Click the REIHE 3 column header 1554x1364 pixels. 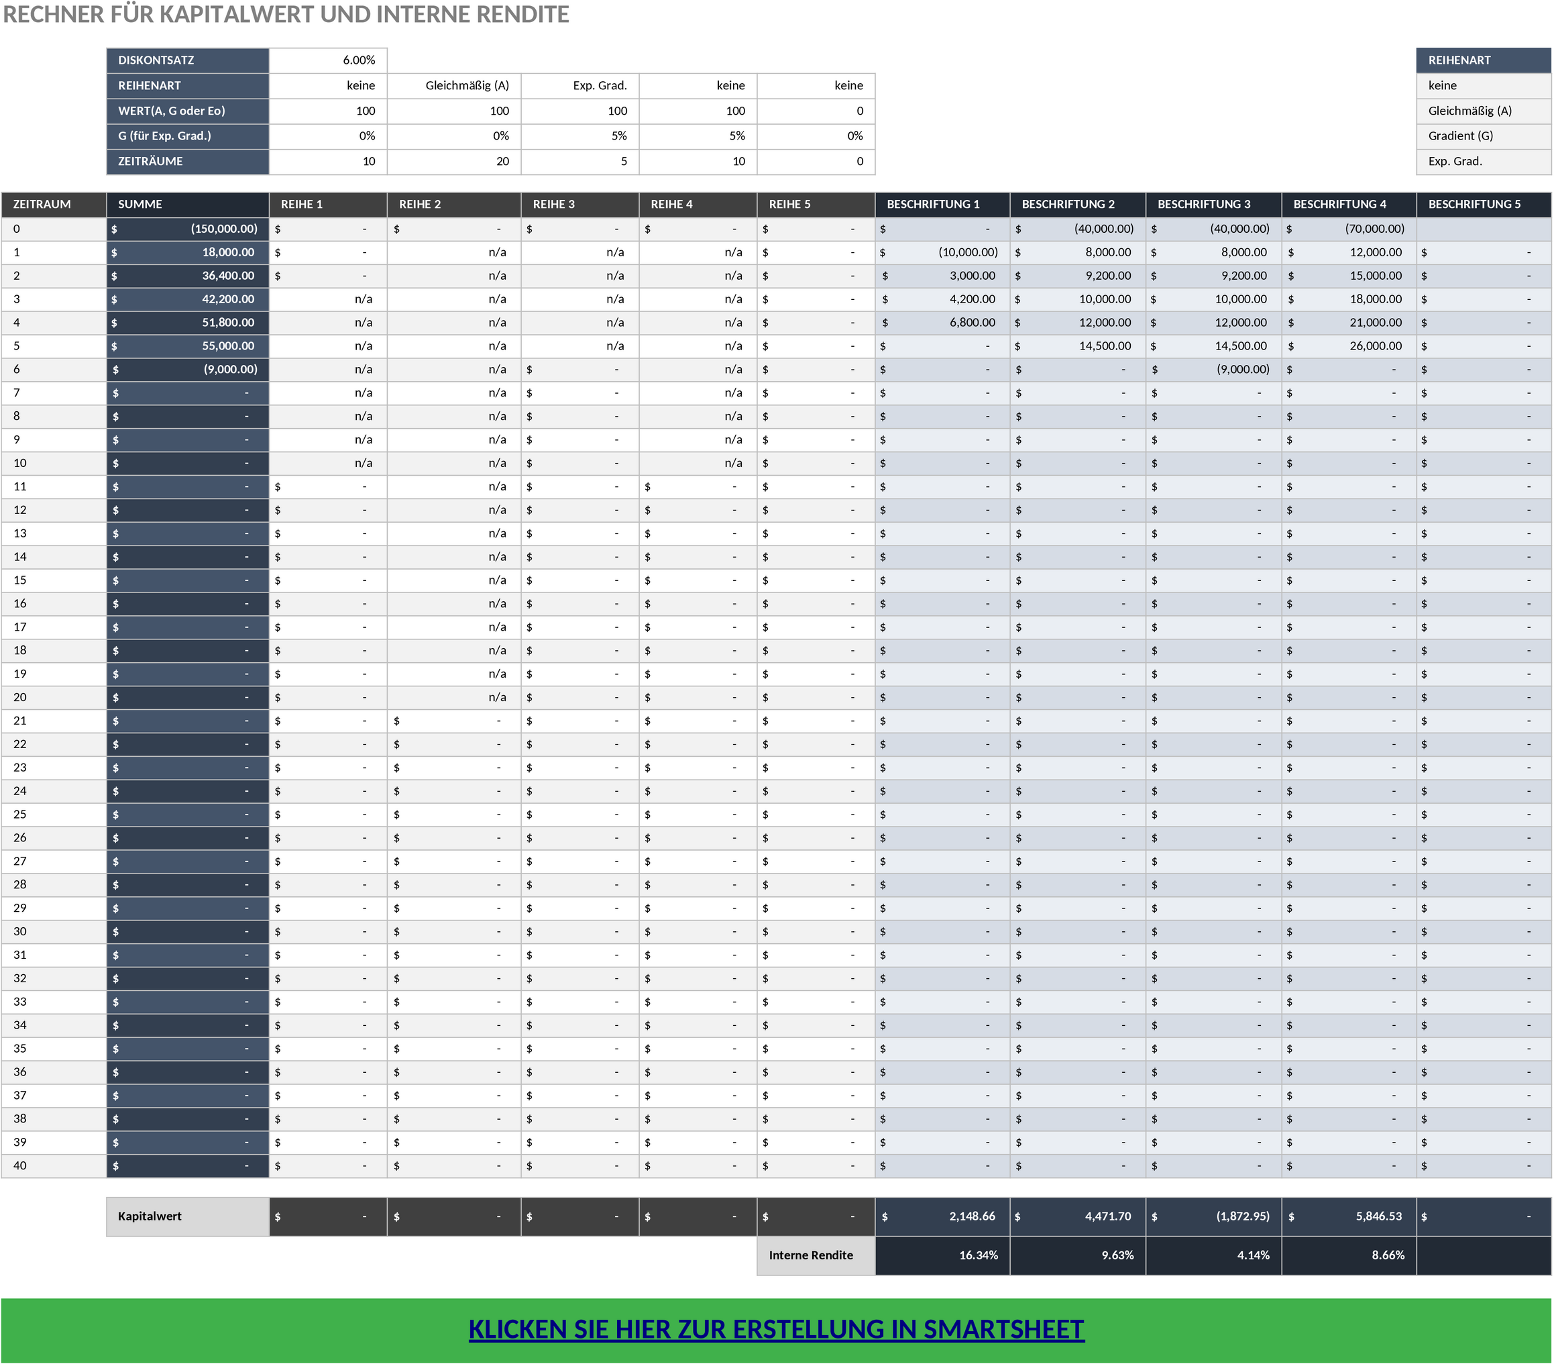(x=580, y=205)
